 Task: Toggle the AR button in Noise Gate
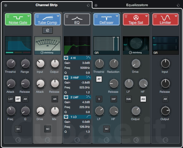click(x=25, y=99)
